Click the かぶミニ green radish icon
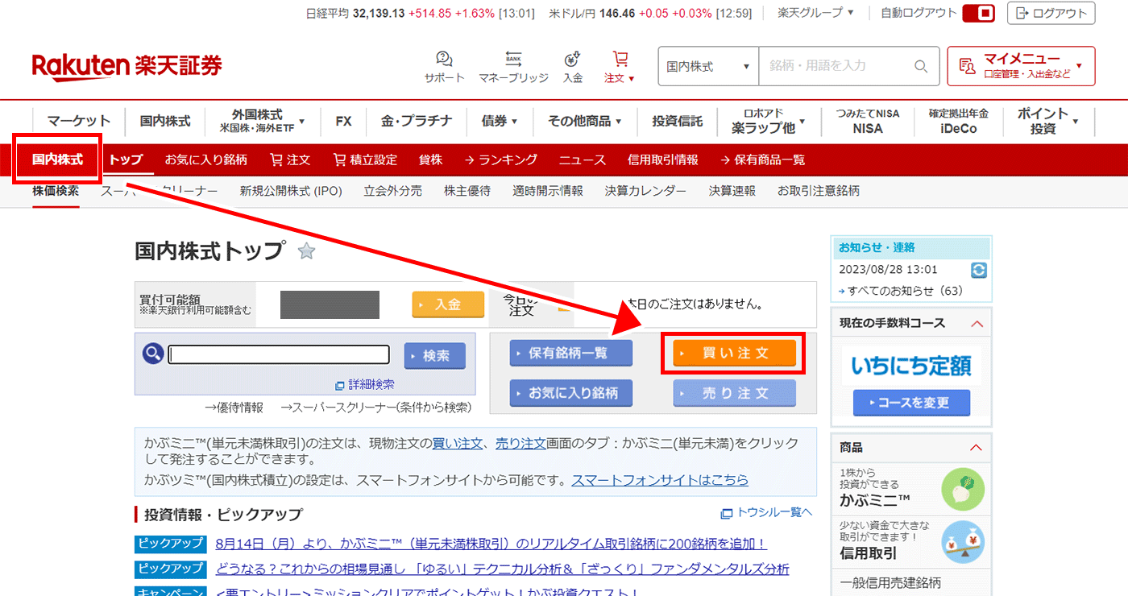This screenshot has height=596, width=1128. [x=963, y=490]
